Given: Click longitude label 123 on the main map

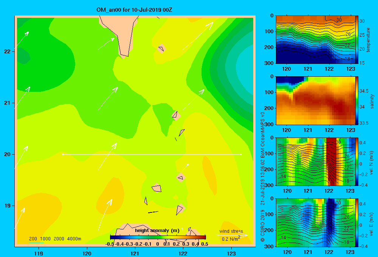Looking at the screenshot, I should pyautogui.click(x=231, y=253).
